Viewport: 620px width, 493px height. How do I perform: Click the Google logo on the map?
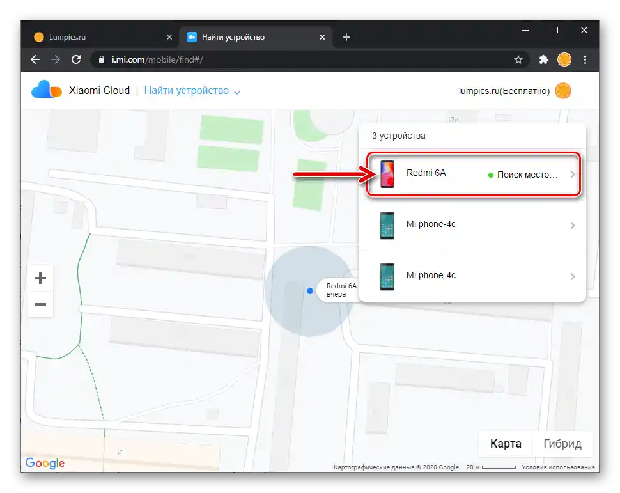(45, 463)
